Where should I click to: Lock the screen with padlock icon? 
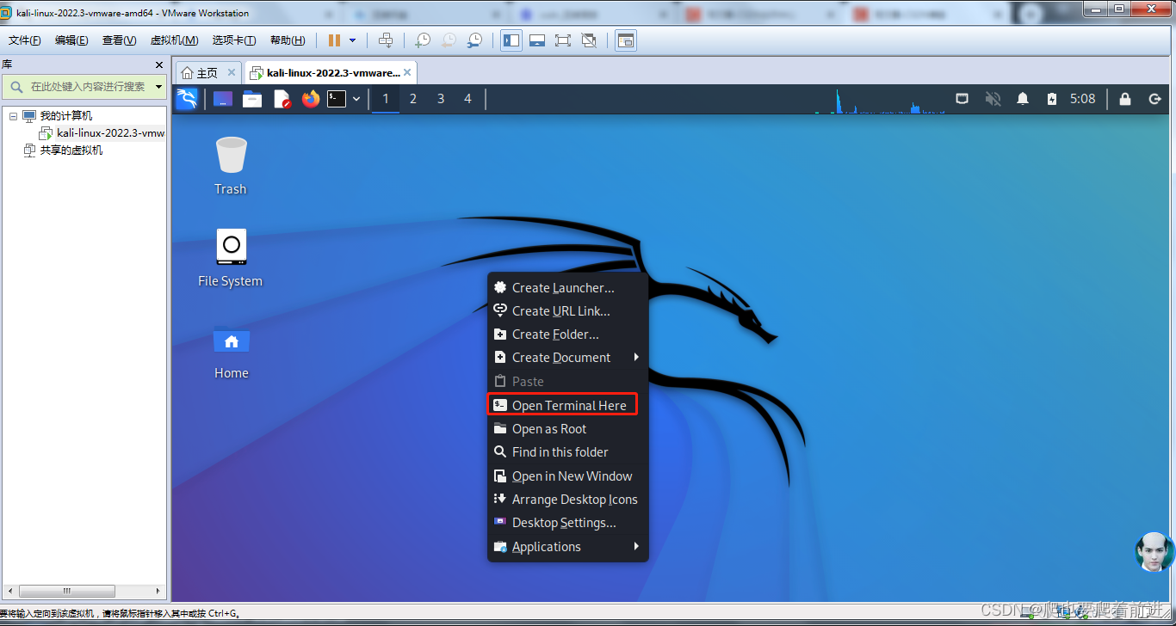click(x=1124, y=99)
